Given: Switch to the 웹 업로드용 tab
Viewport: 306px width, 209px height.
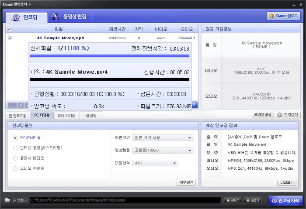Looking at the screenshot, I should [x=17, y=116].
